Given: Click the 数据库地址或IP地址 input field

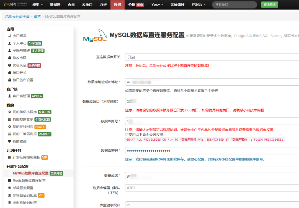Looking at the screenshot, I should point(212,82).
